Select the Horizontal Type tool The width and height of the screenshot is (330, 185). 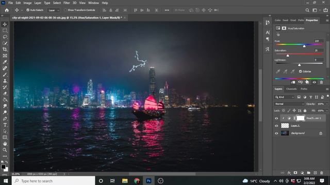tap(5, 125)
